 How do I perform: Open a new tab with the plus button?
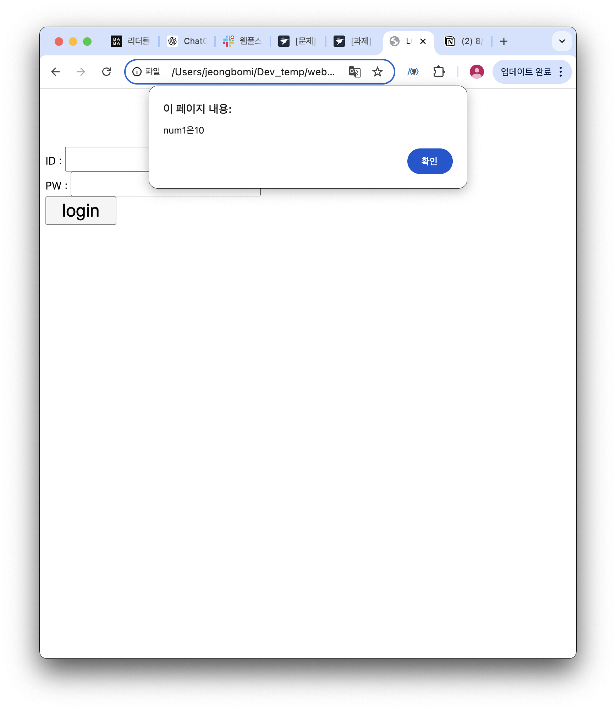coord(504,41)
